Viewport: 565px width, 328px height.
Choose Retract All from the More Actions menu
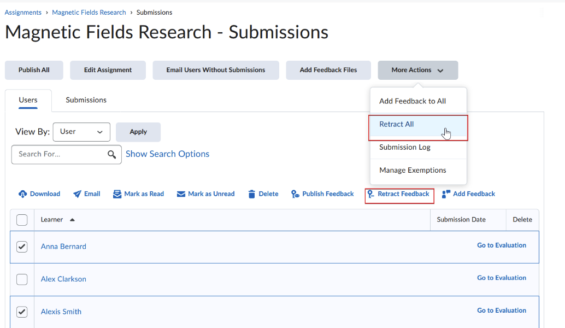pos(396,124)
